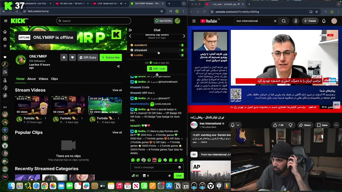Click Send a message chat input
This screenshot has height=192, width=342.
click(x=155, y=167)
